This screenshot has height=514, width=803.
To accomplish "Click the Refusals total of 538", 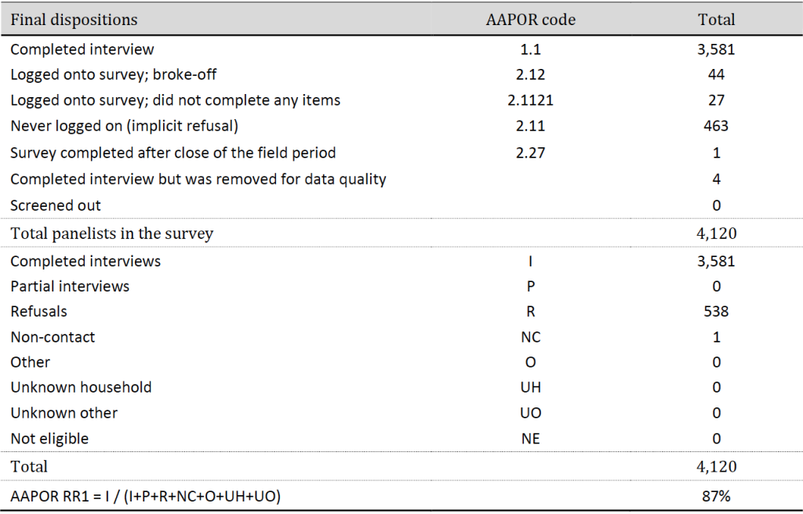I will coord(716,311).
